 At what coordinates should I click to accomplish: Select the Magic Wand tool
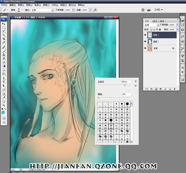point(4,35)
